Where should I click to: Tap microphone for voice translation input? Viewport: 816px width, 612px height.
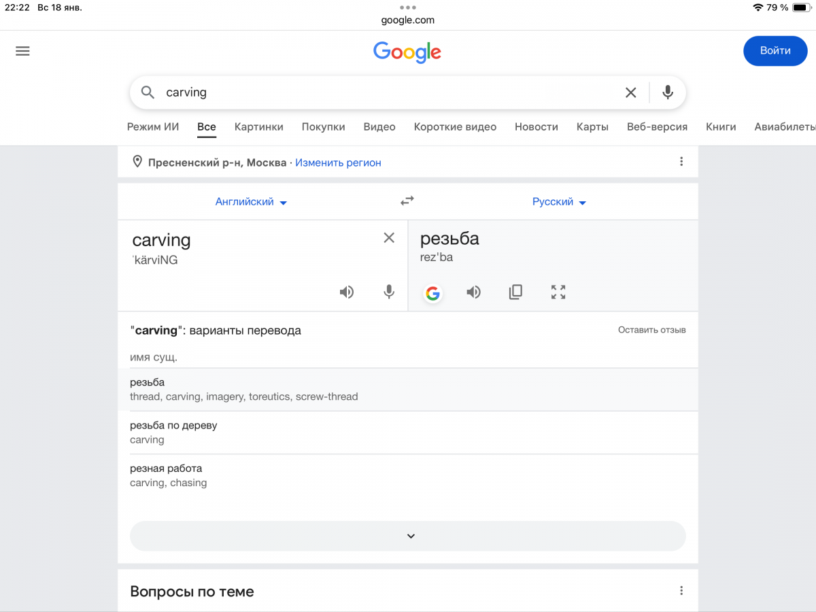[389, 292]
